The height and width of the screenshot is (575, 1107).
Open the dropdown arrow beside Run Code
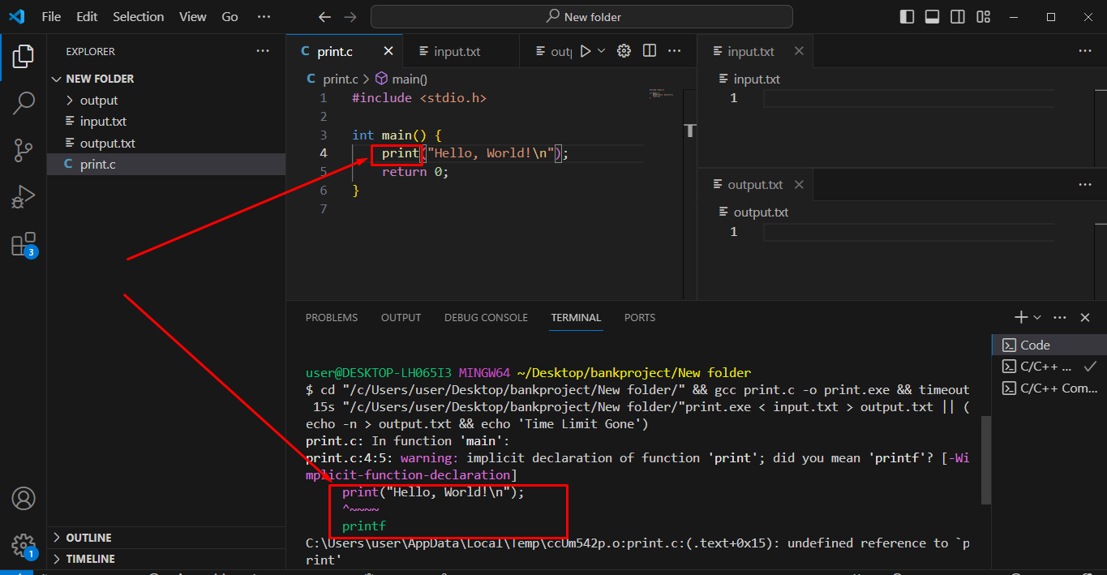click(x=602, y=51)
